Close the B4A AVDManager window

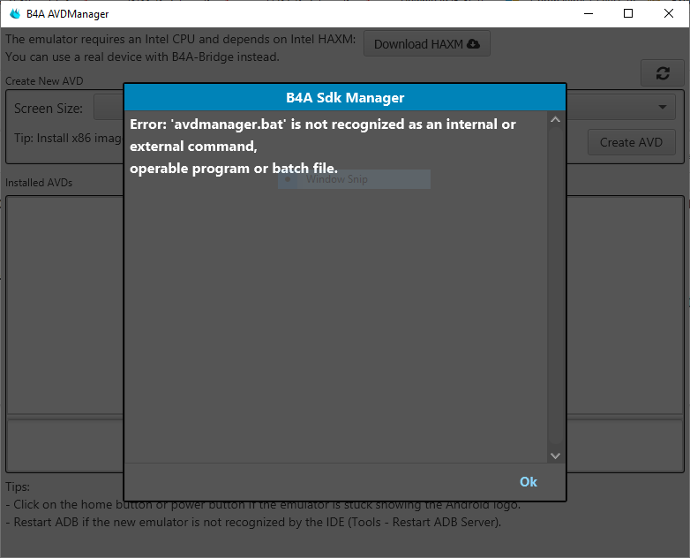[669, 13]
